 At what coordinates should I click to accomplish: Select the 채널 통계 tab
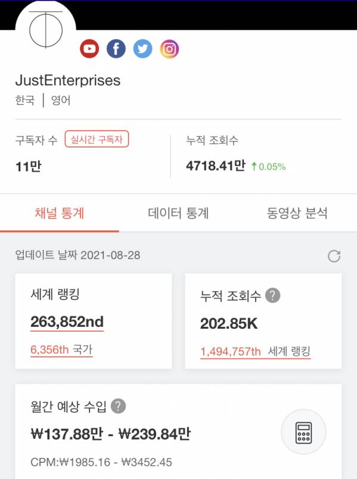[x=60, y=213]
